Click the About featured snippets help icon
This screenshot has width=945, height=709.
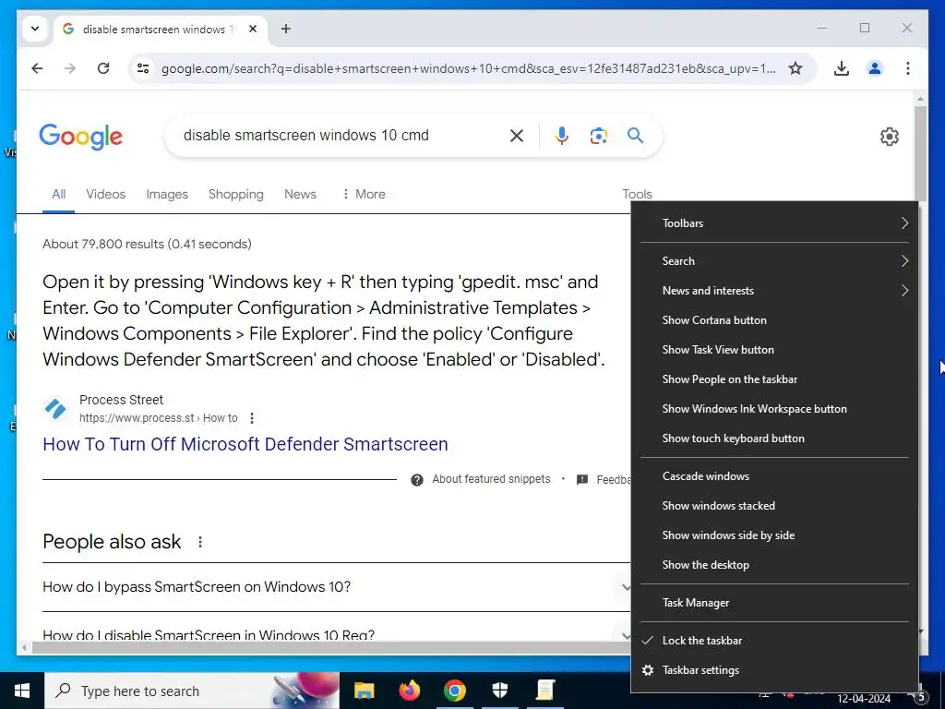[x=416, y=480]
